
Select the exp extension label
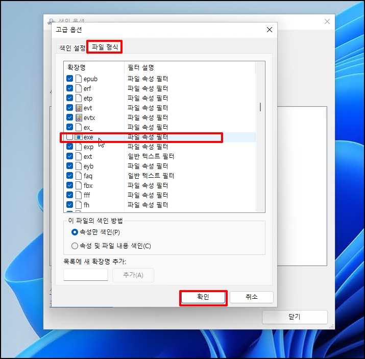88,147
